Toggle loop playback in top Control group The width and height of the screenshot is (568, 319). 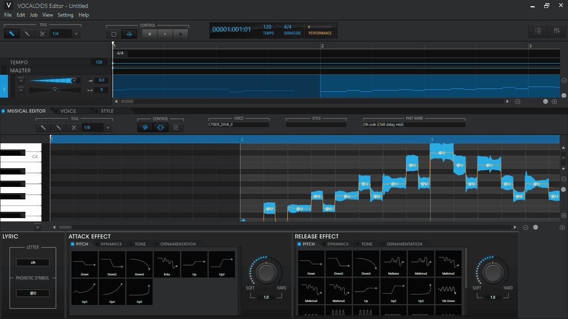pyautogui.click(x=114, y=34)
